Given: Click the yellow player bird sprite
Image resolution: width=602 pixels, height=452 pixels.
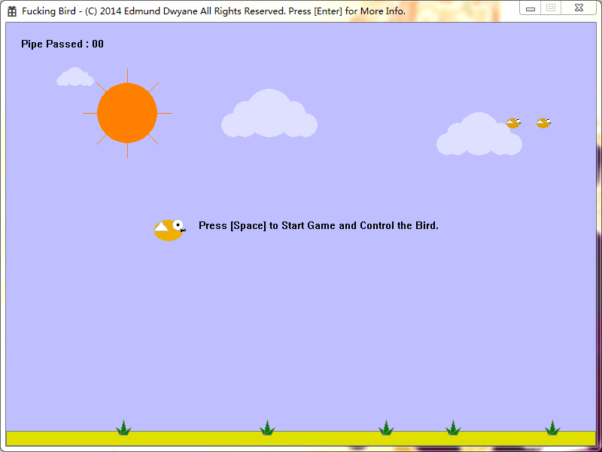Looking at the screenshot, I should click(x=170, y=230).
